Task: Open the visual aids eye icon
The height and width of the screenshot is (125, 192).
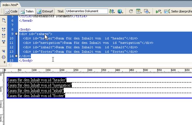Action: (x=147, y=11)
